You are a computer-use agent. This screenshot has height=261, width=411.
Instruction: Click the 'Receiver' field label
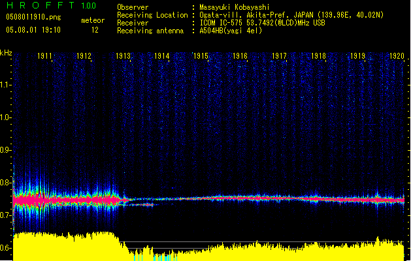(x=133, y=23)
